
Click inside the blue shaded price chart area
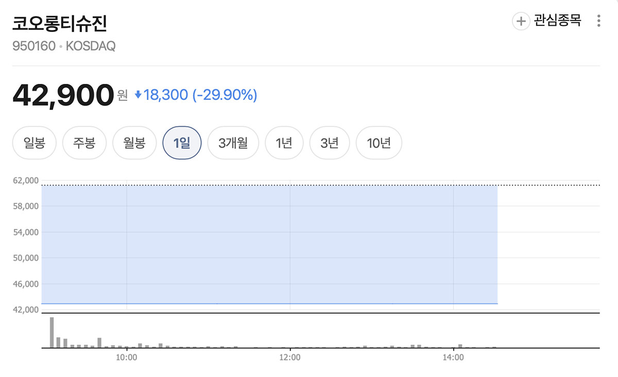(x=269, y=244)
